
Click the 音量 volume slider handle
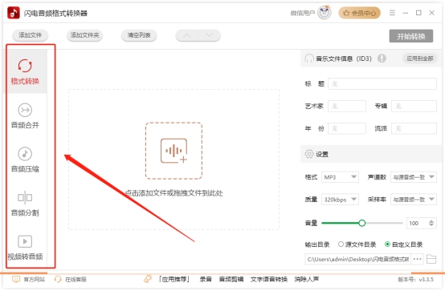361,223
